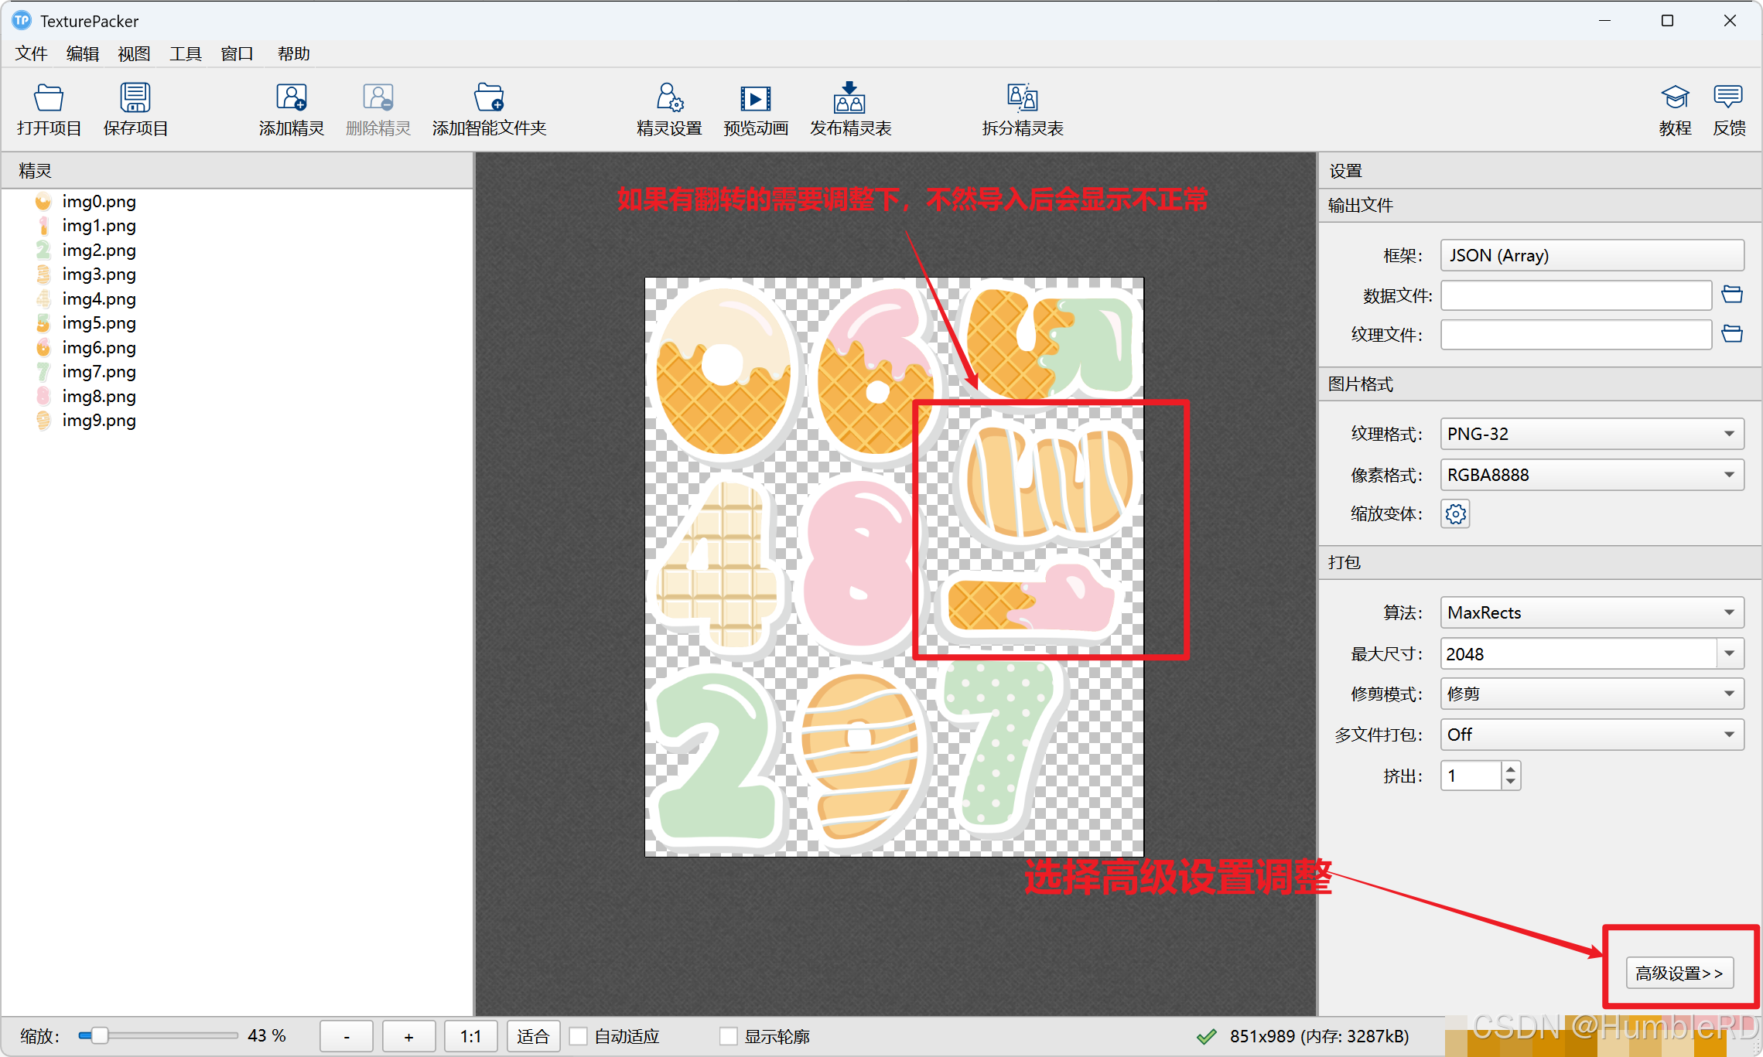Click the 保存项目 (save project) icon
Image resolution: width=1763 pixels, height=1057 pixels.
135,99
